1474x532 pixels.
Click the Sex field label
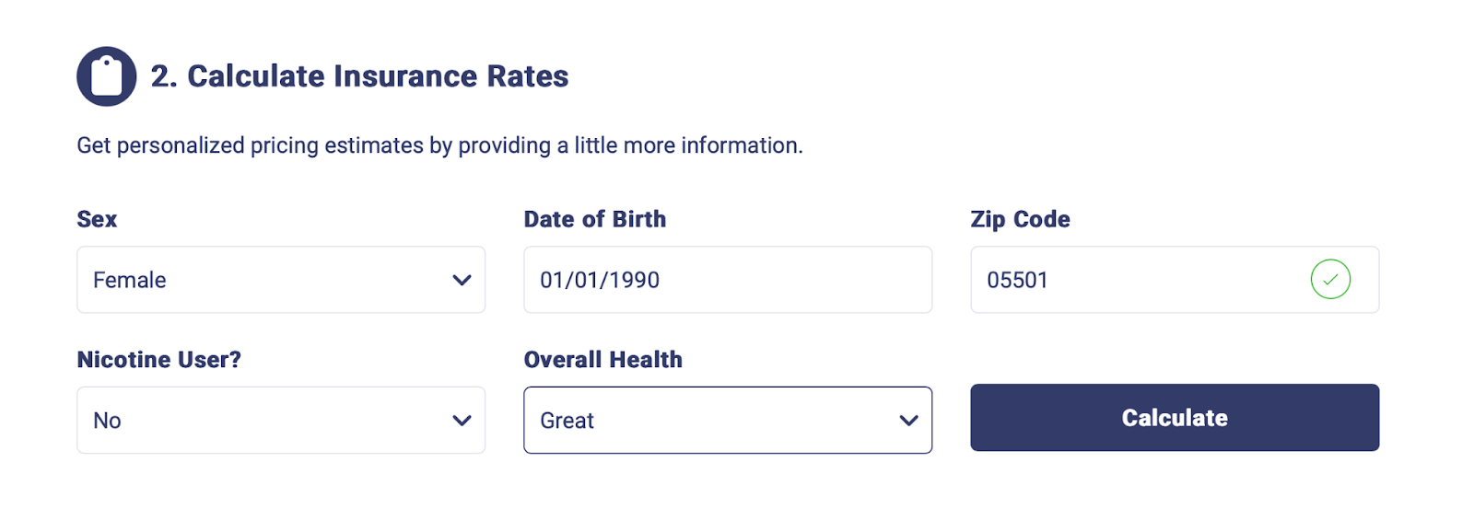coord(97,219)
